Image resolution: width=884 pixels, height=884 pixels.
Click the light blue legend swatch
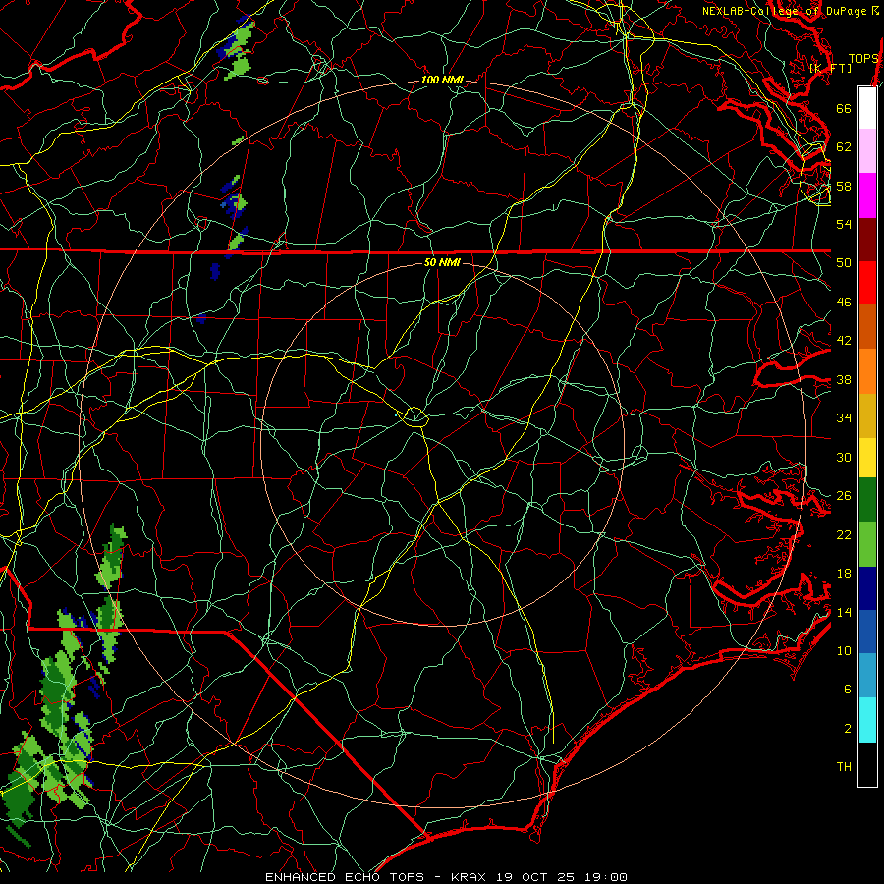click(x=867, y=676)
